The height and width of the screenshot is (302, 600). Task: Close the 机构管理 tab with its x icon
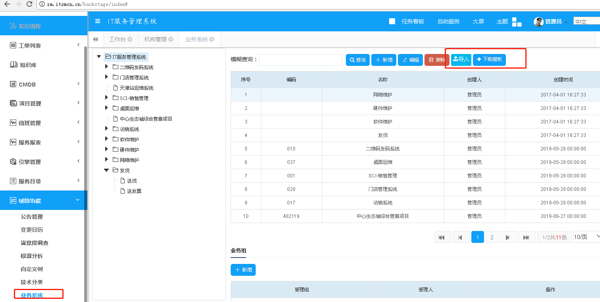coord(171,39)
